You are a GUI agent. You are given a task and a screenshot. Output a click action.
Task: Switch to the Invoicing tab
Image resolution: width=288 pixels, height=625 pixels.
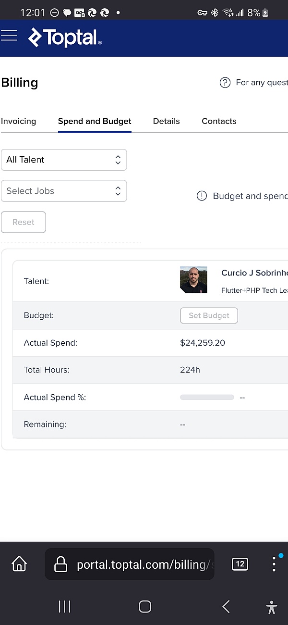(19, 121)
